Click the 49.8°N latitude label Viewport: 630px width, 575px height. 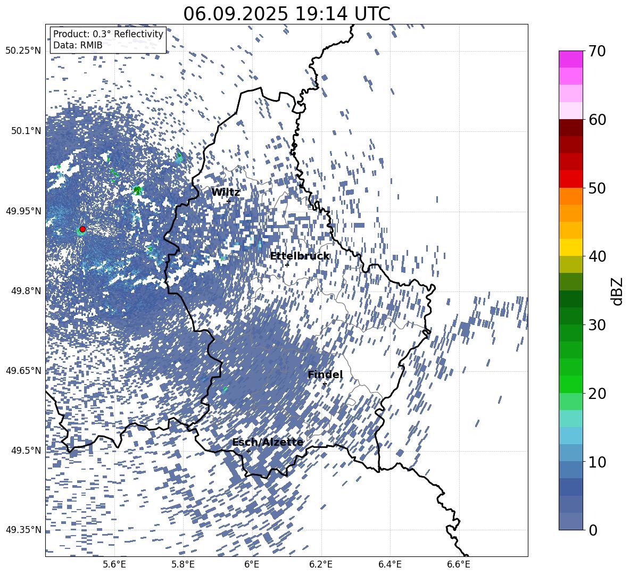[x=26, y=291]
